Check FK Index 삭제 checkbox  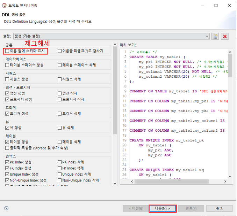click(59, 168)
